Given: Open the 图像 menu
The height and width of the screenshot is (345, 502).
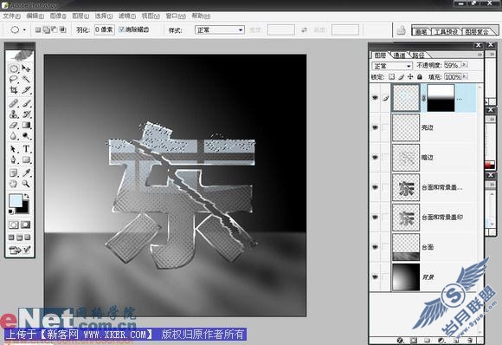Looking at the screenshot, I should coord(58,16).
